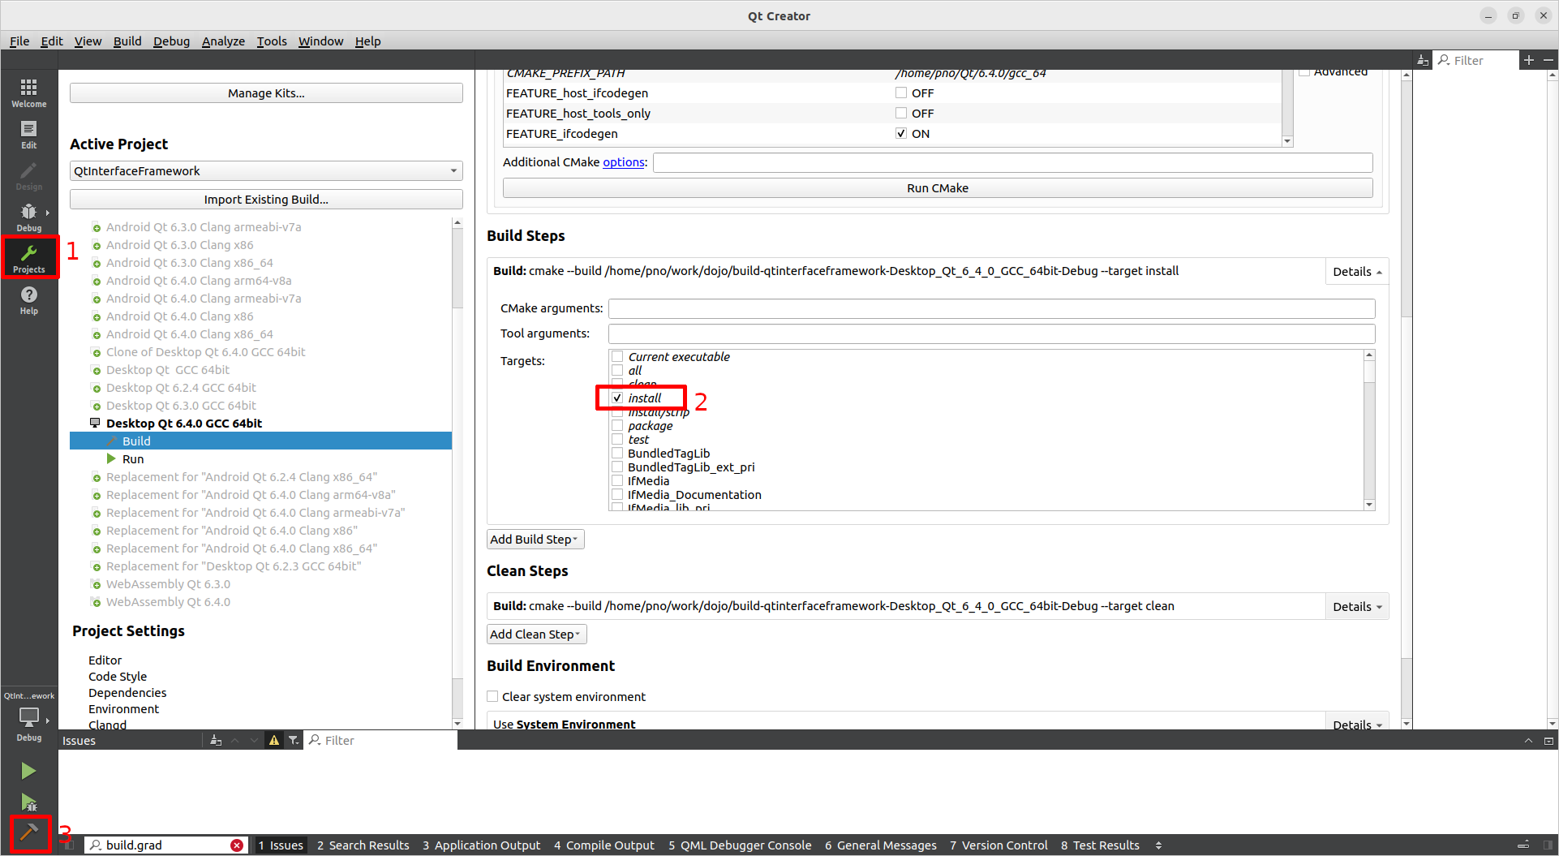This screenshot has height=856, width=1559.
Task: Maximize the Issues output pane arrow
Action: point(1528,740)
